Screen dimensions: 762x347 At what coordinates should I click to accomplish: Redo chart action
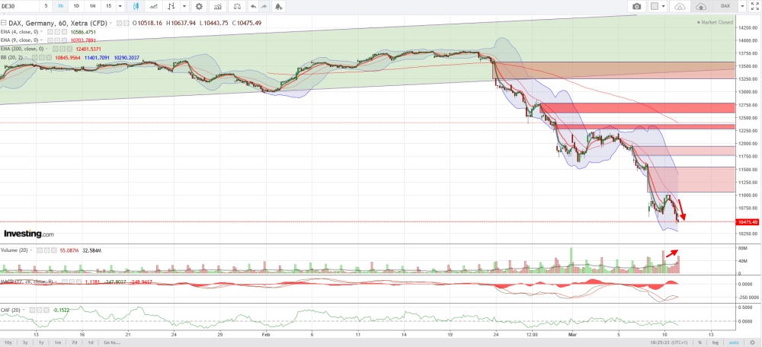(264, 6)
